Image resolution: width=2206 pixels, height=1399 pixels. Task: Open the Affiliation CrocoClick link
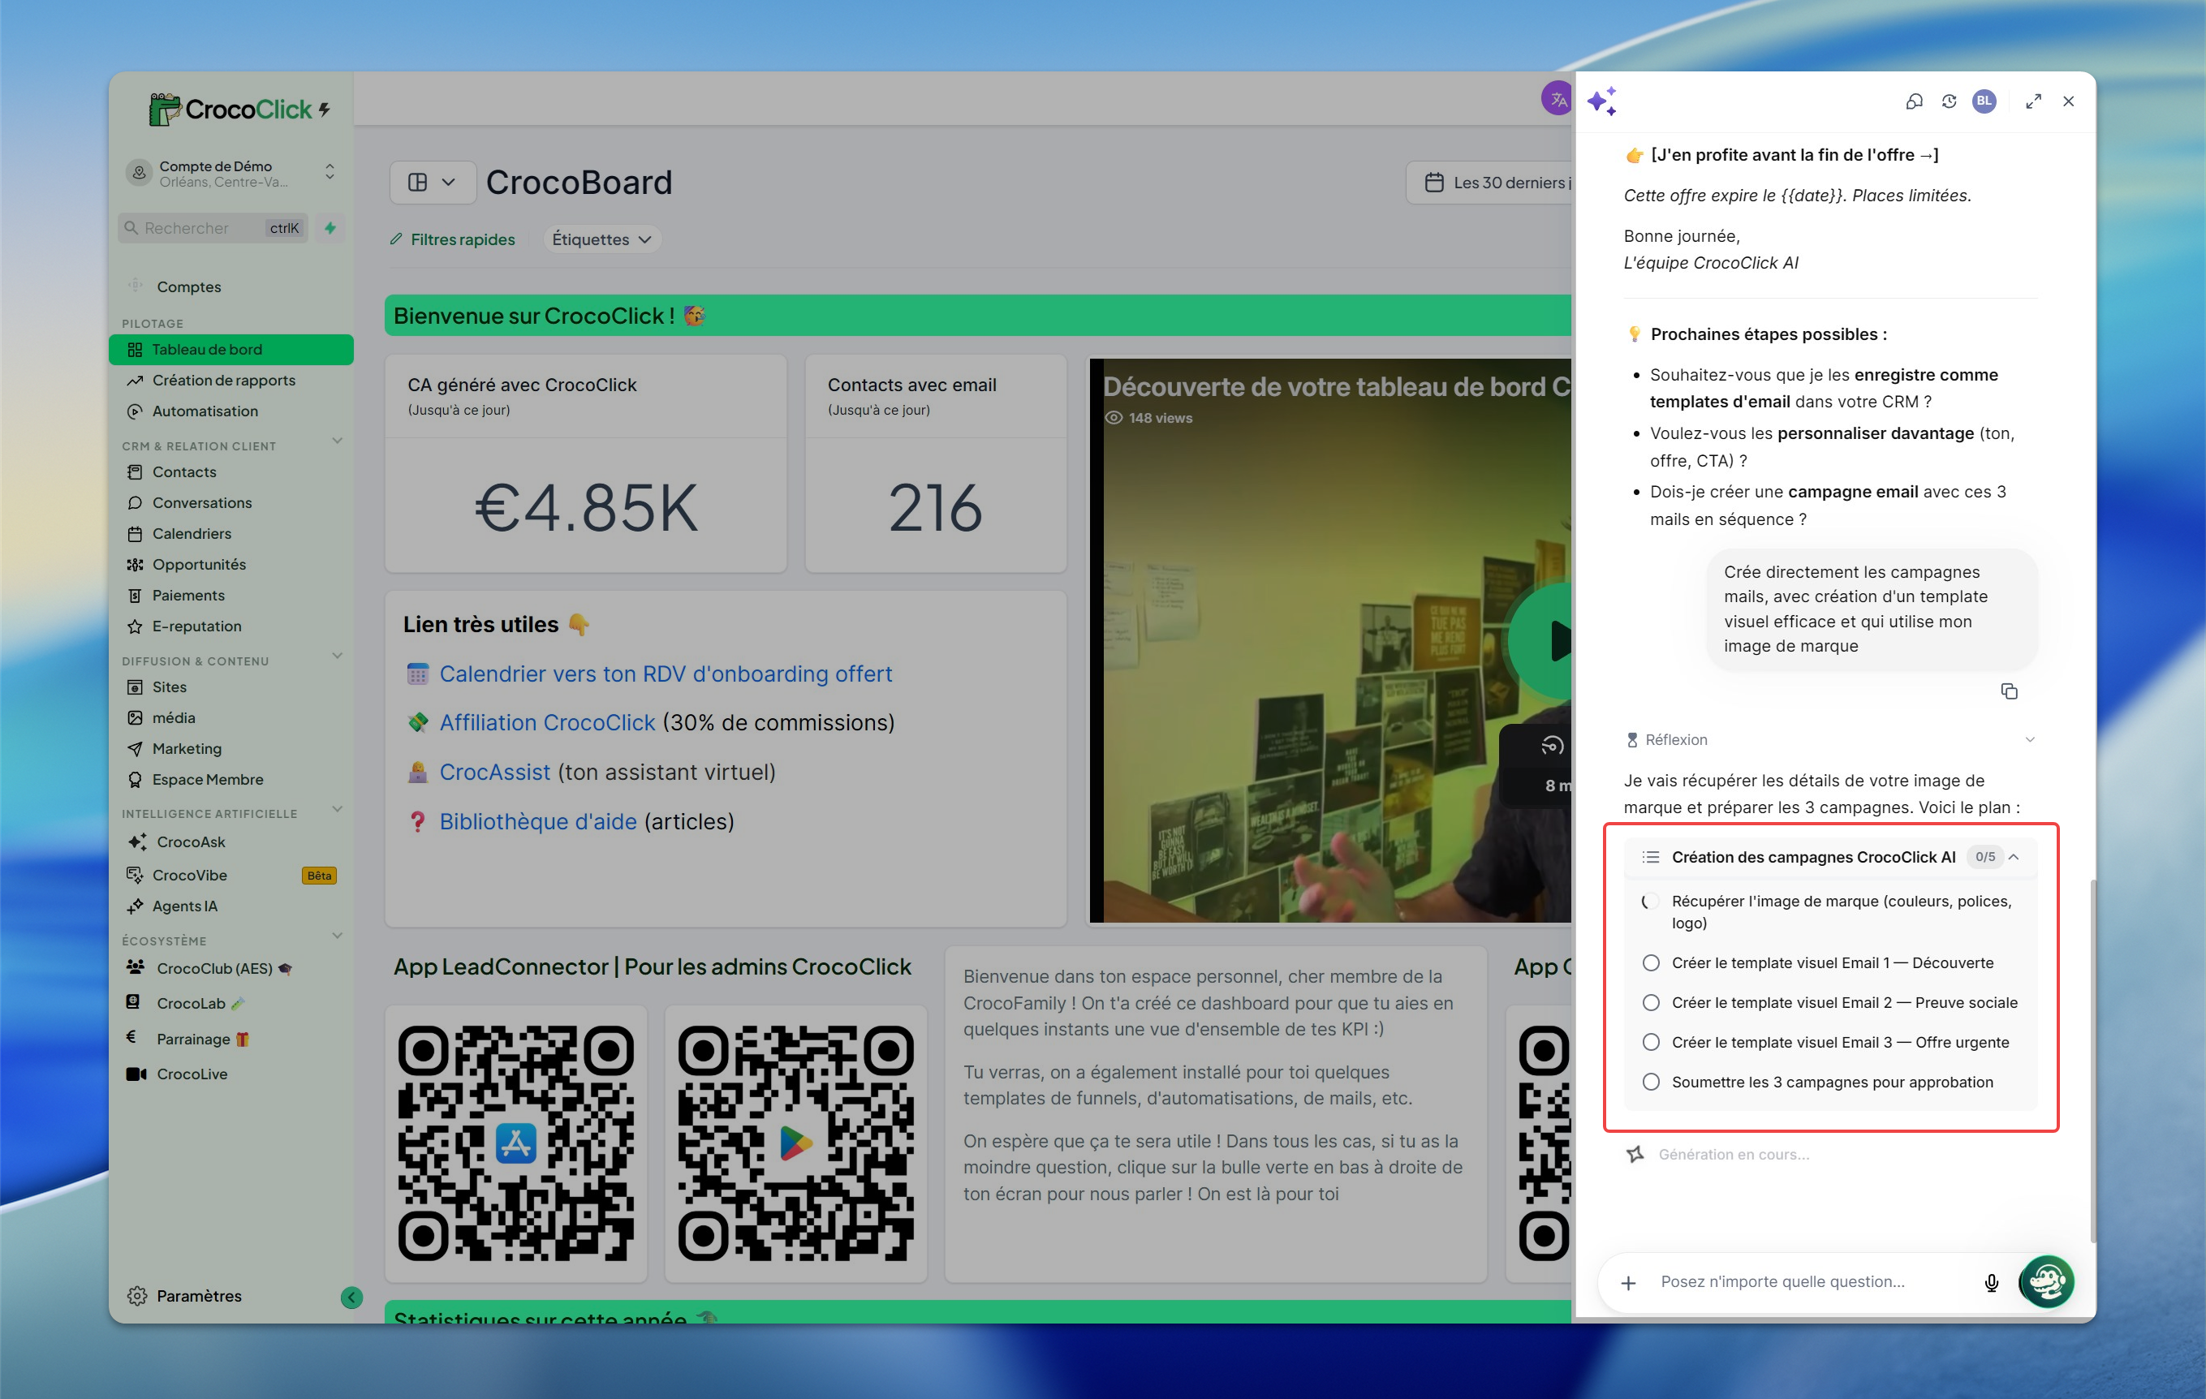tap(547, 723)
